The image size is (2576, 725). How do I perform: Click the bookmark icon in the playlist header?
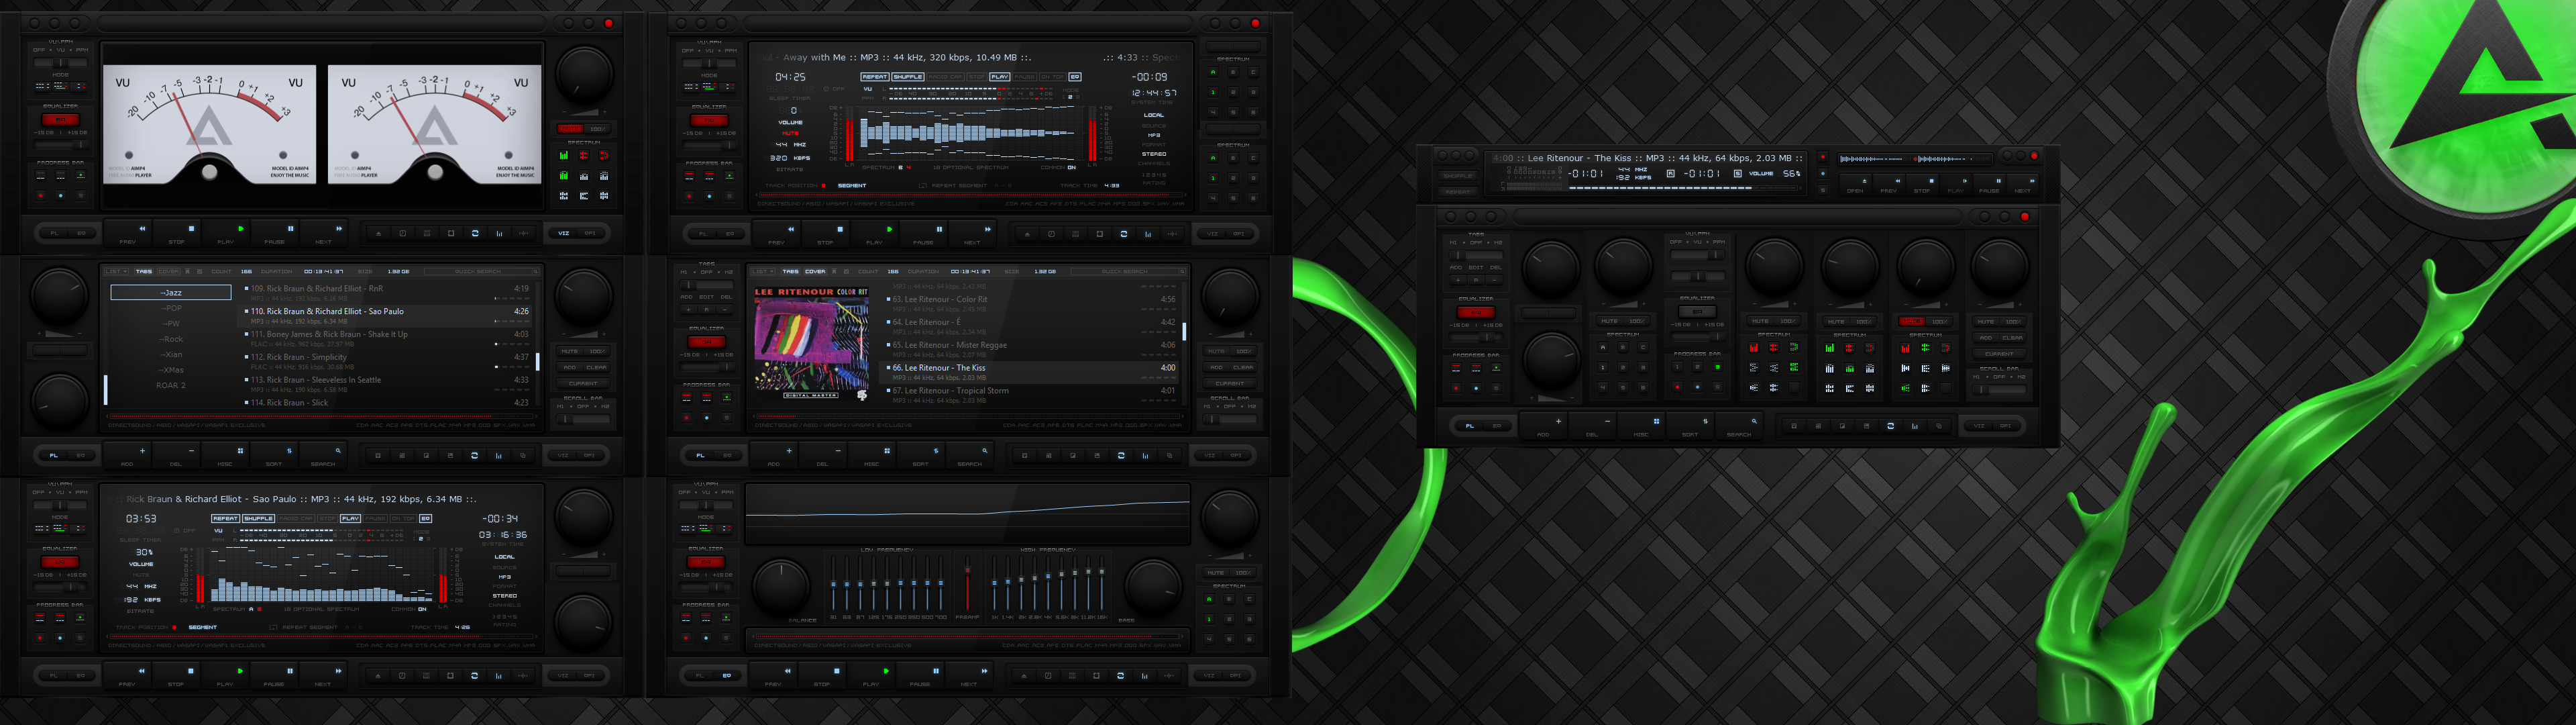188,271
